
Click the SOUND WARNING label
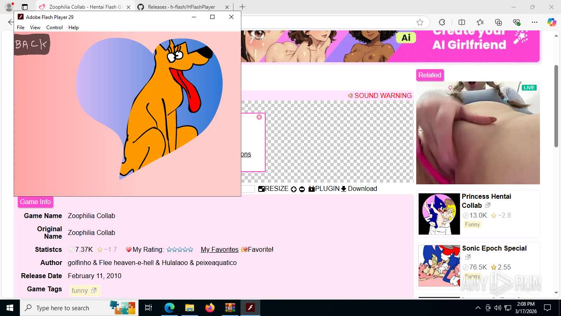[x=380, y=95]
